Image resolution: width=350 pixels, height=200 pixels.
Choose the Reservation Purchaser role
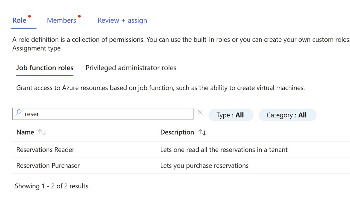pos(48,166)
